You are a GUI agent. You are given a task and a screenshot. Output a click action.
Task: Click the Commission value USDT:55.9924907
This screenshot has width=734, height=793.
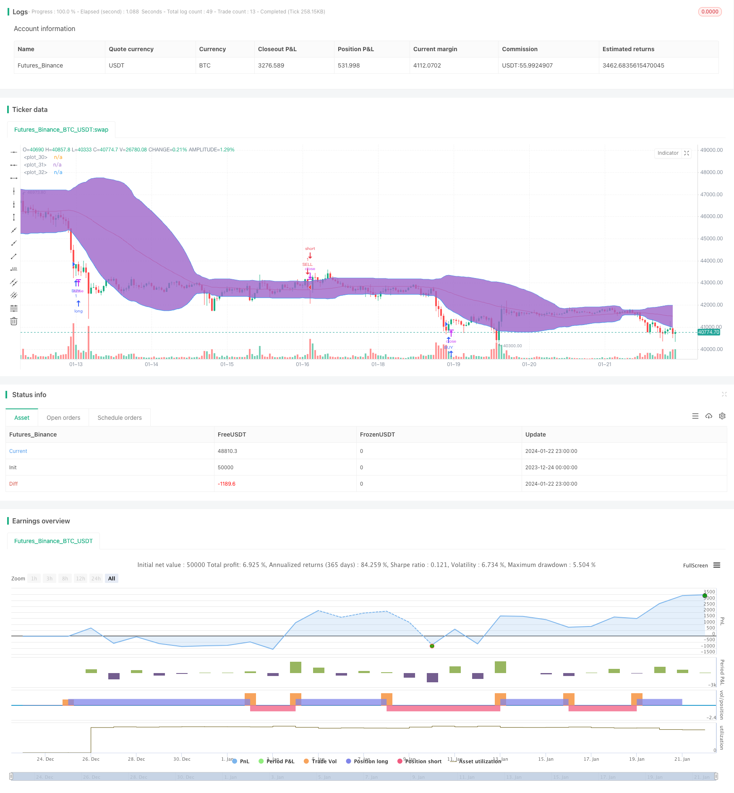click(527, 65)
